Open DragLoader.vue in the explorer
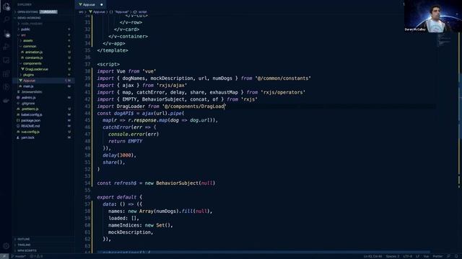 tap(37, 69)
